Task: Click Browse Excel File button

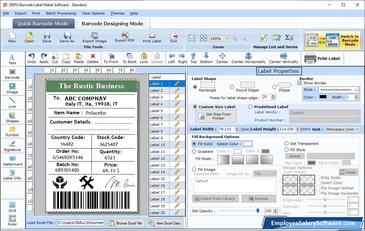Action: [126, 223]
